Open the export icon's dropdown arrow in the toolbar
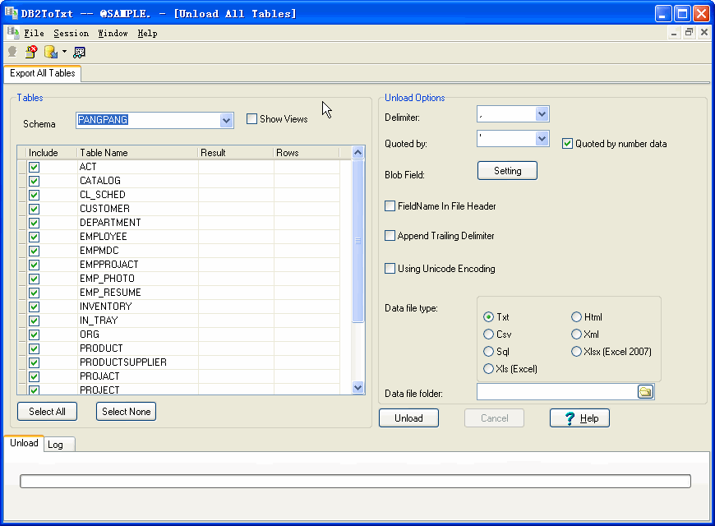The image size is (715, 526). (64, 52)
